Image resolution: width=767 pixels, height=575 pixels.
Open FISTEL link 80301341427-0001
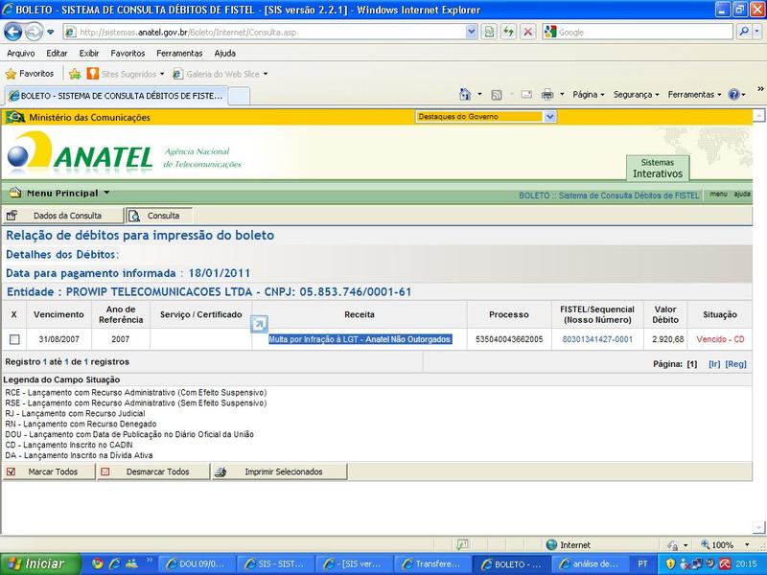[x=597, y=339]
